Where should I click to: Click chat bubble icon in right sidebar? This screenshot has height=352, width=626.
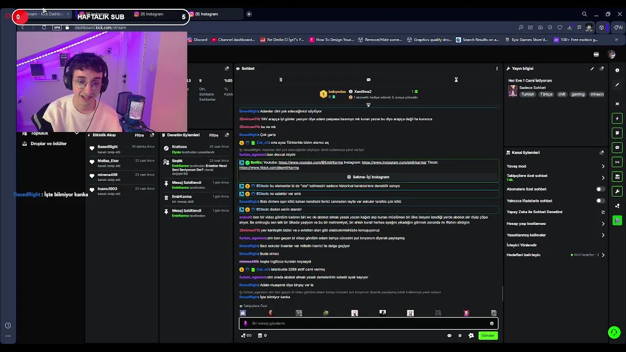click(617, 148)
